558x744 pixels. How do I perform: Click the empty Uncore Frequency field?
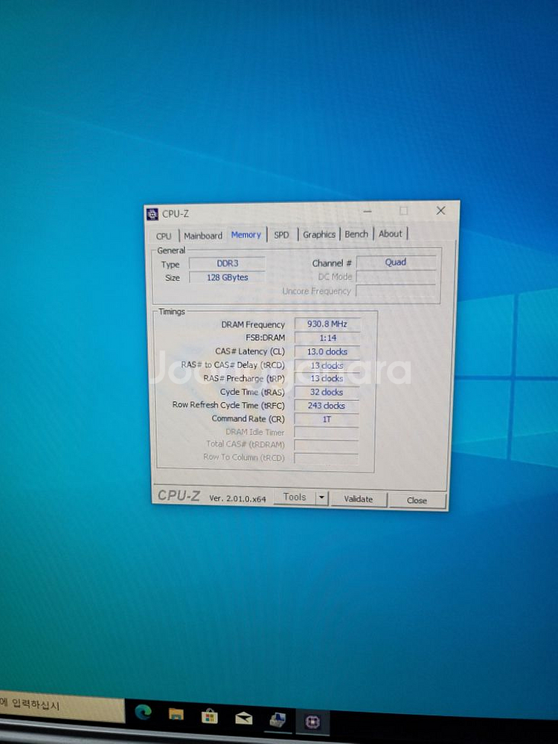click(x=397, y=291)
